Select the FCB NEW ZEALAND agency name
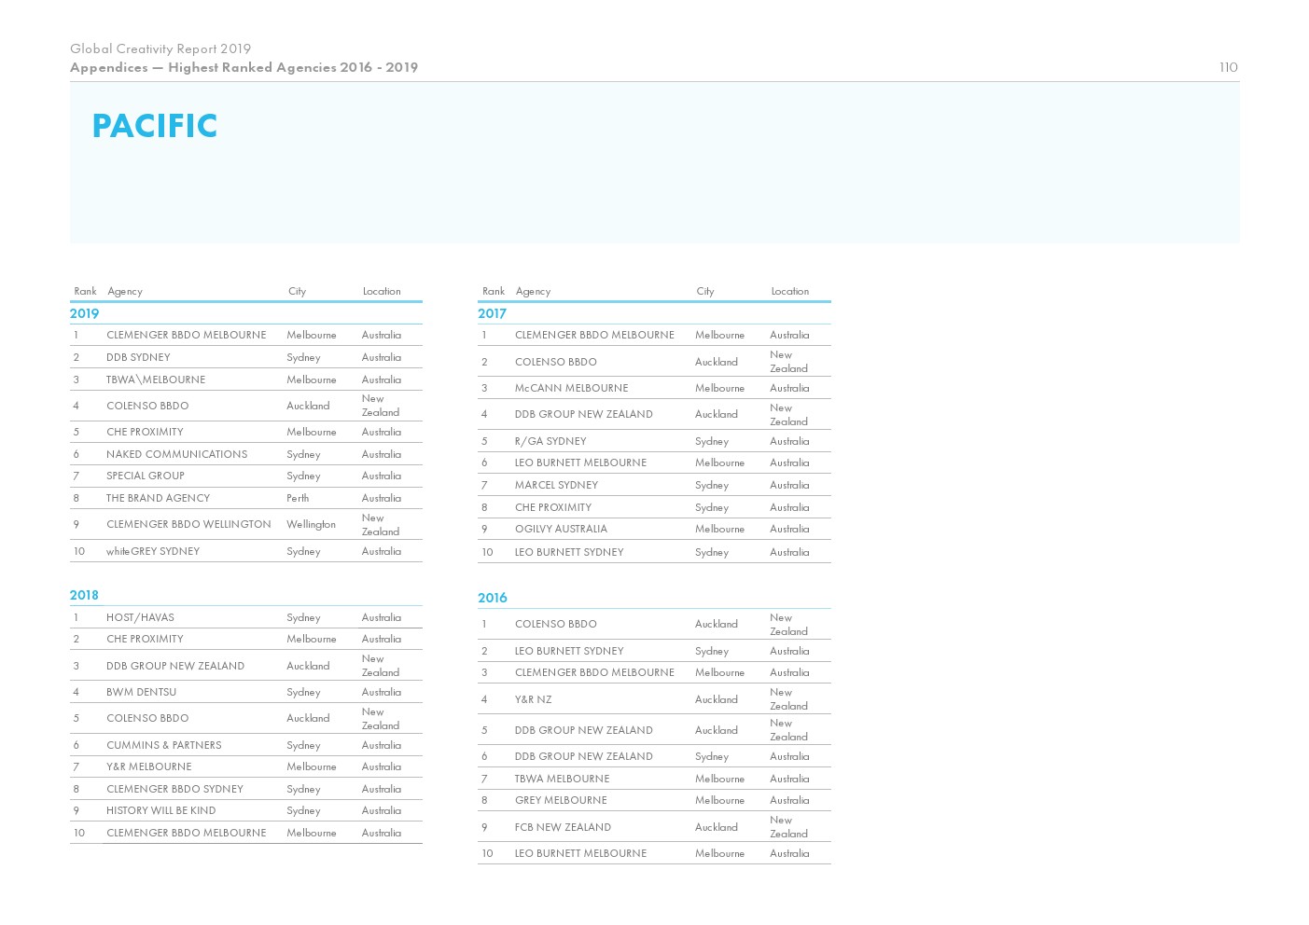Viewport: 1309px width, 925px height. [563, 827]
